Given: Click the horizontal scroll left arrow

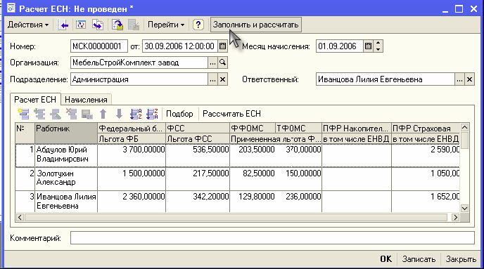Looking at the screenshot, I should [x=20, y=217].
